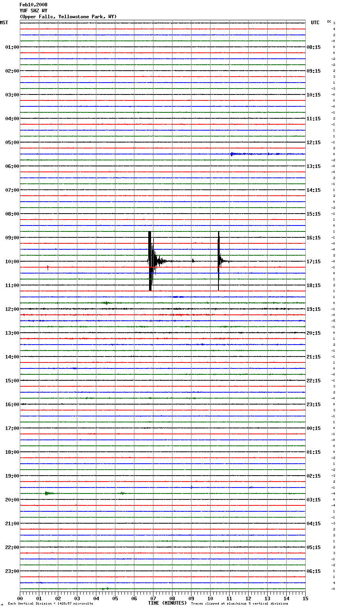Viewport: 337px width, 609px height.
Task: Click the green event near minute 04.5 on the last trace
Action: click(105, 588)
